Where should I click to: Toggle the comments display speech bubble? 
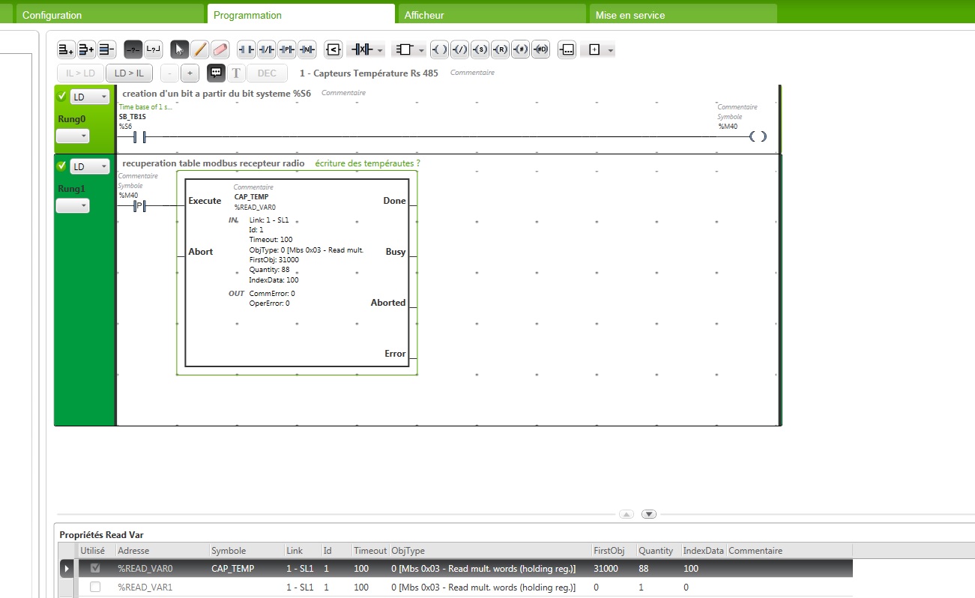tap(216, 73)
